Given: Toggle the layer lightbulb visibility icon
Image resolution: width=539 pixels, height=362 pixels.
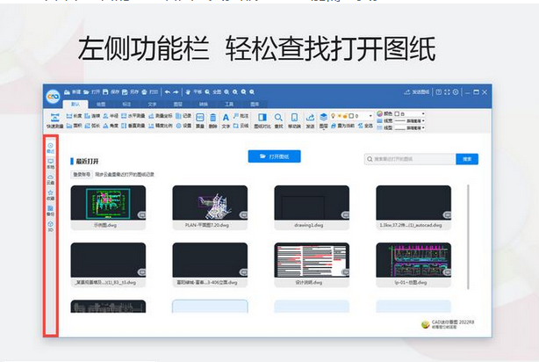Looking at the screenshot, I should [333, 116].
